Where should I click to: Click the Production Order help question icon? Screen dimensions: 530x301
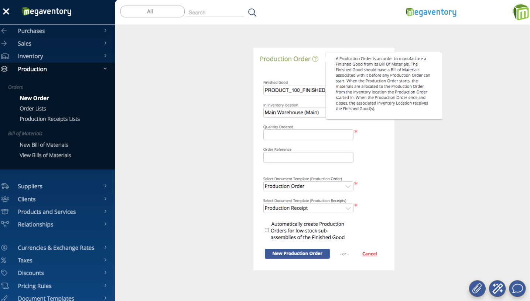coord(315,59)
